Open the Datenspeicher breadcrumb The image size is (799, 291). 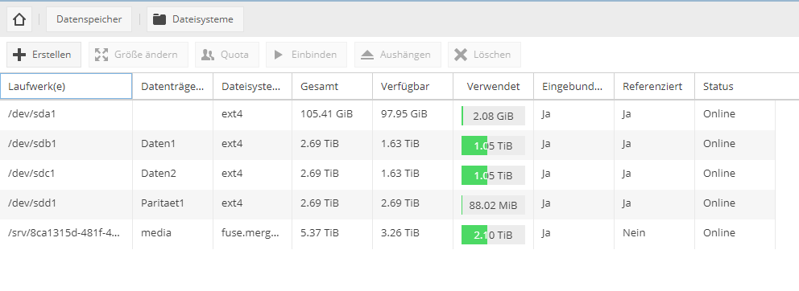(89, 19)
